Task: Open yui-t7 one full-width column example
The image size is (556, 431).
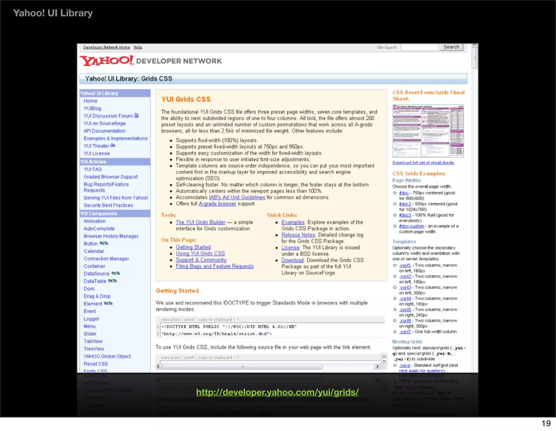Action: pyautogui.click(x=405, y=332)
